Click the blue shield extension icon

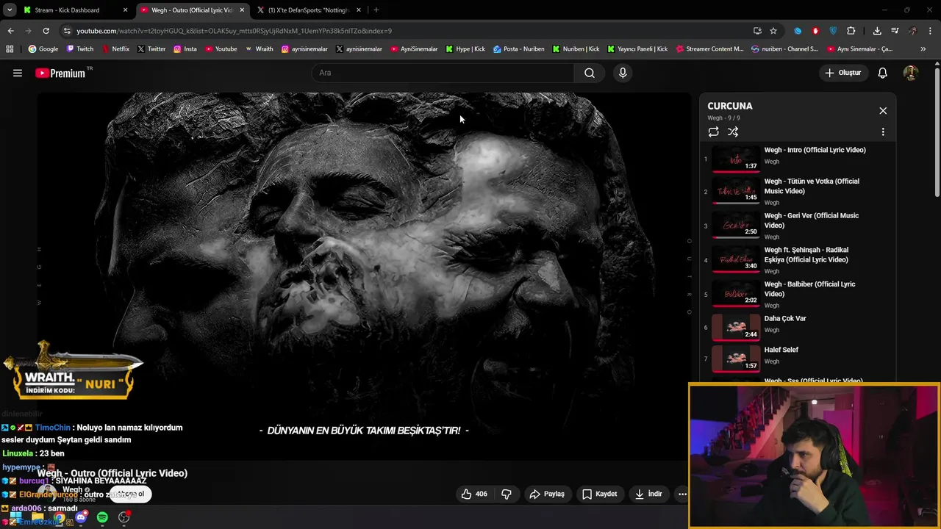pos(833,31)
